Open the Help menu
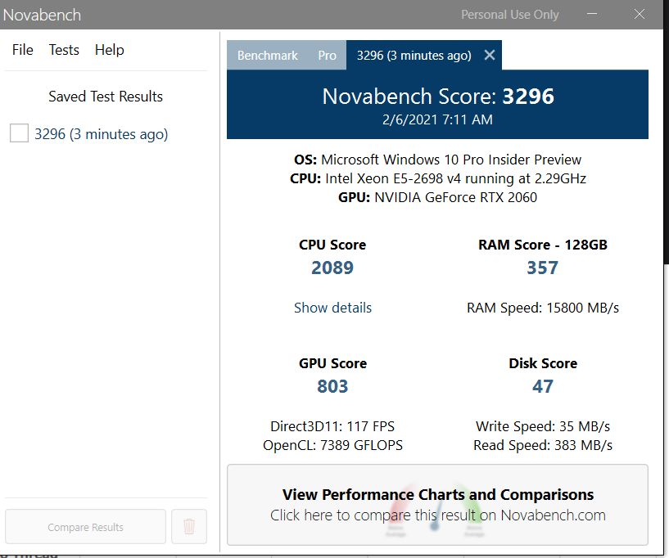669x558 pixels. [x=109, y=50]
